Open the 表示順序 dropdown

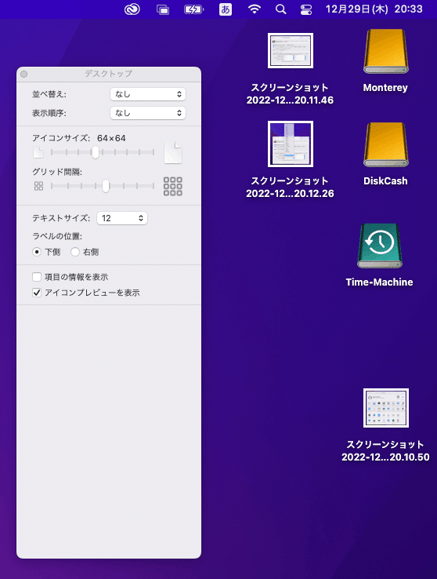pos(148,113)
